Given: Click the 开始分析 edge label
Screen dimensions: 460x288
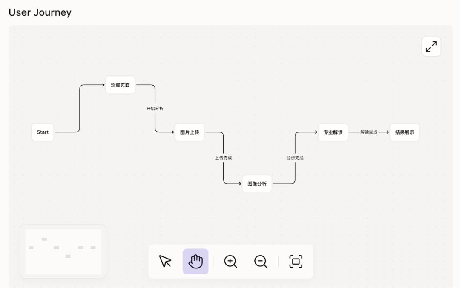Looking at the screenshot, I should 154,109.
